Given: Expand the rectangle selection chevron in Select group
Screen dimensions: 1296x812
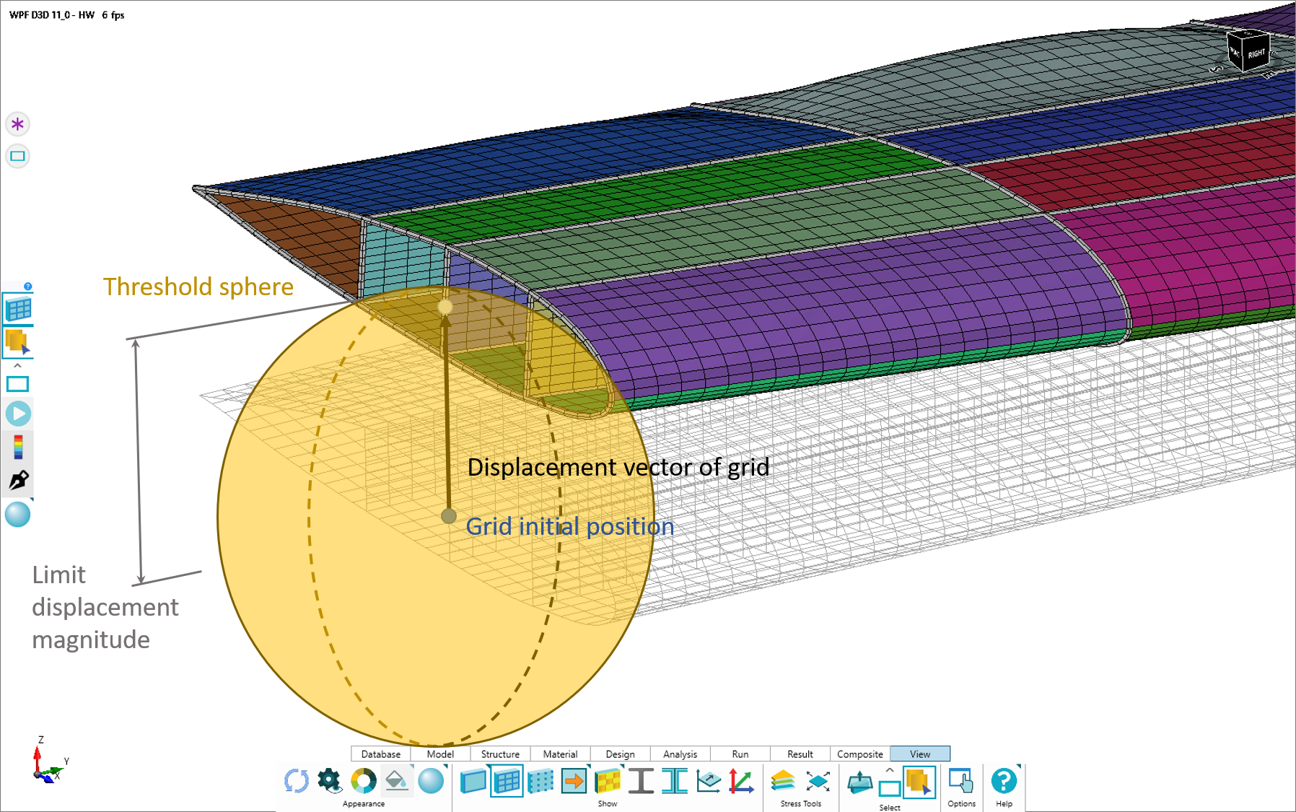Looking at the screenshot, I should tap(890, 770).
